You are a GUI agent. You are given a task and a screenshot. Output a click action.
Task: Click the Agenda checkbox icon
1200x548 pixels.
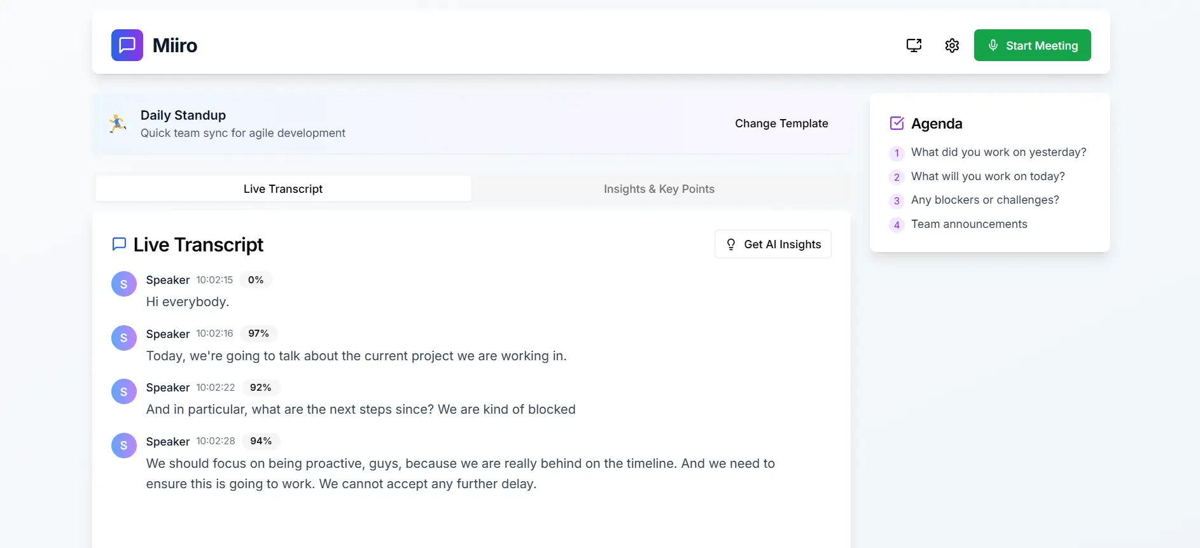[x=897, y=123]
